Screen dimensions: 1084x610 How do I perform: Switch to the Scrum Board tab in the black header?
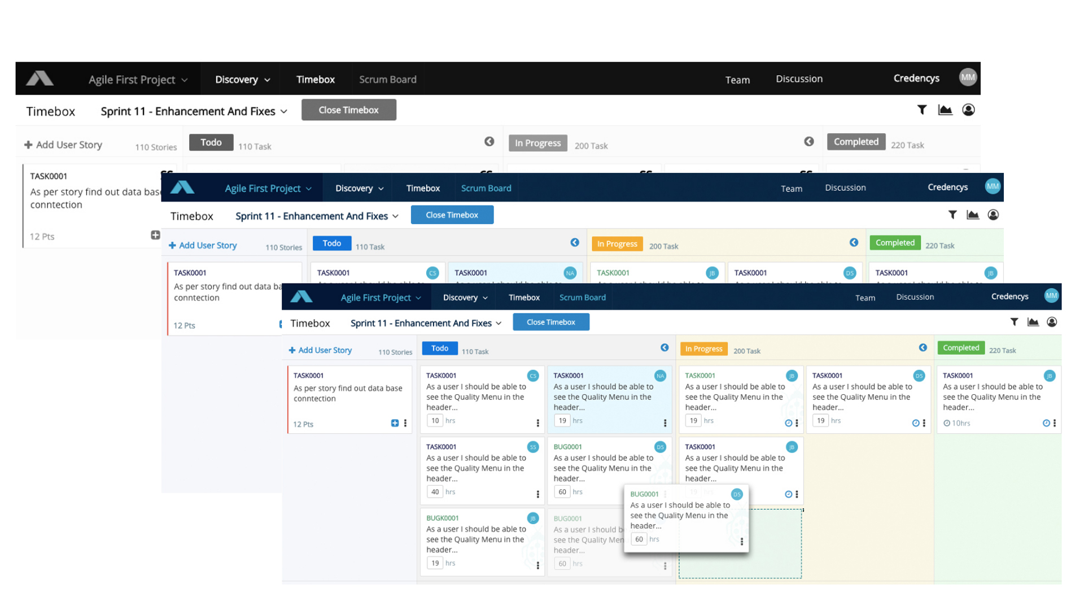pyautogui.click(x=387, y=80)
